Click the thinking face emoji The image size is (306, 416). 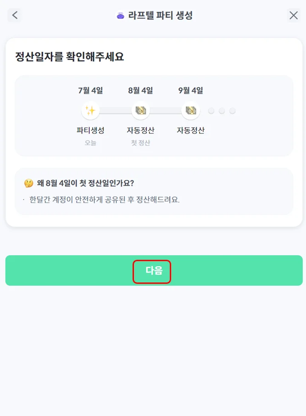click(29, 183)
